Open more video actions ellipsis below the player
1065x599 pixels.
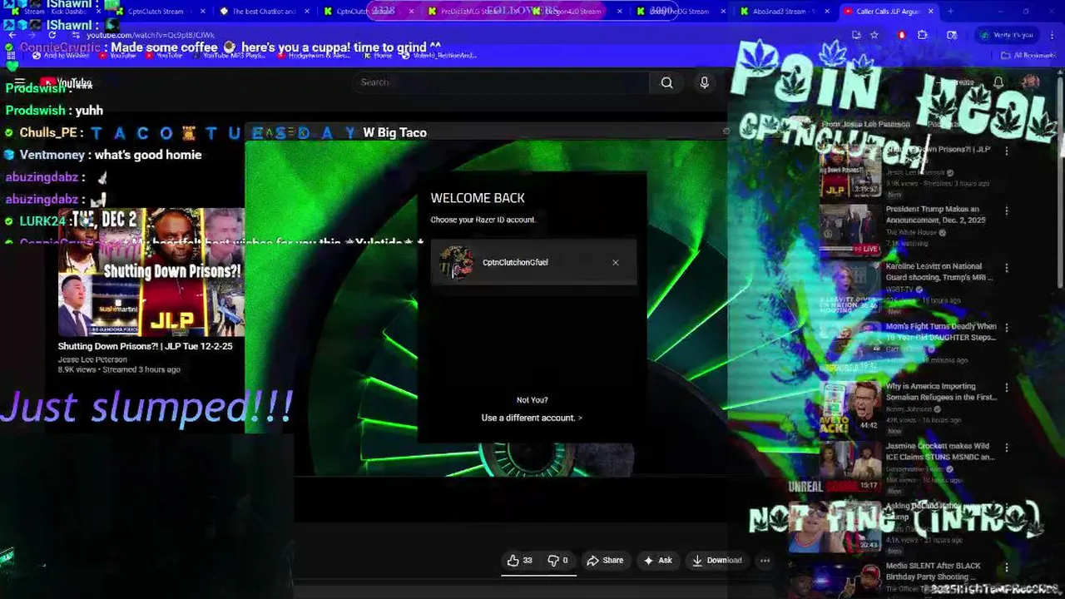click(x=765, y=561)
